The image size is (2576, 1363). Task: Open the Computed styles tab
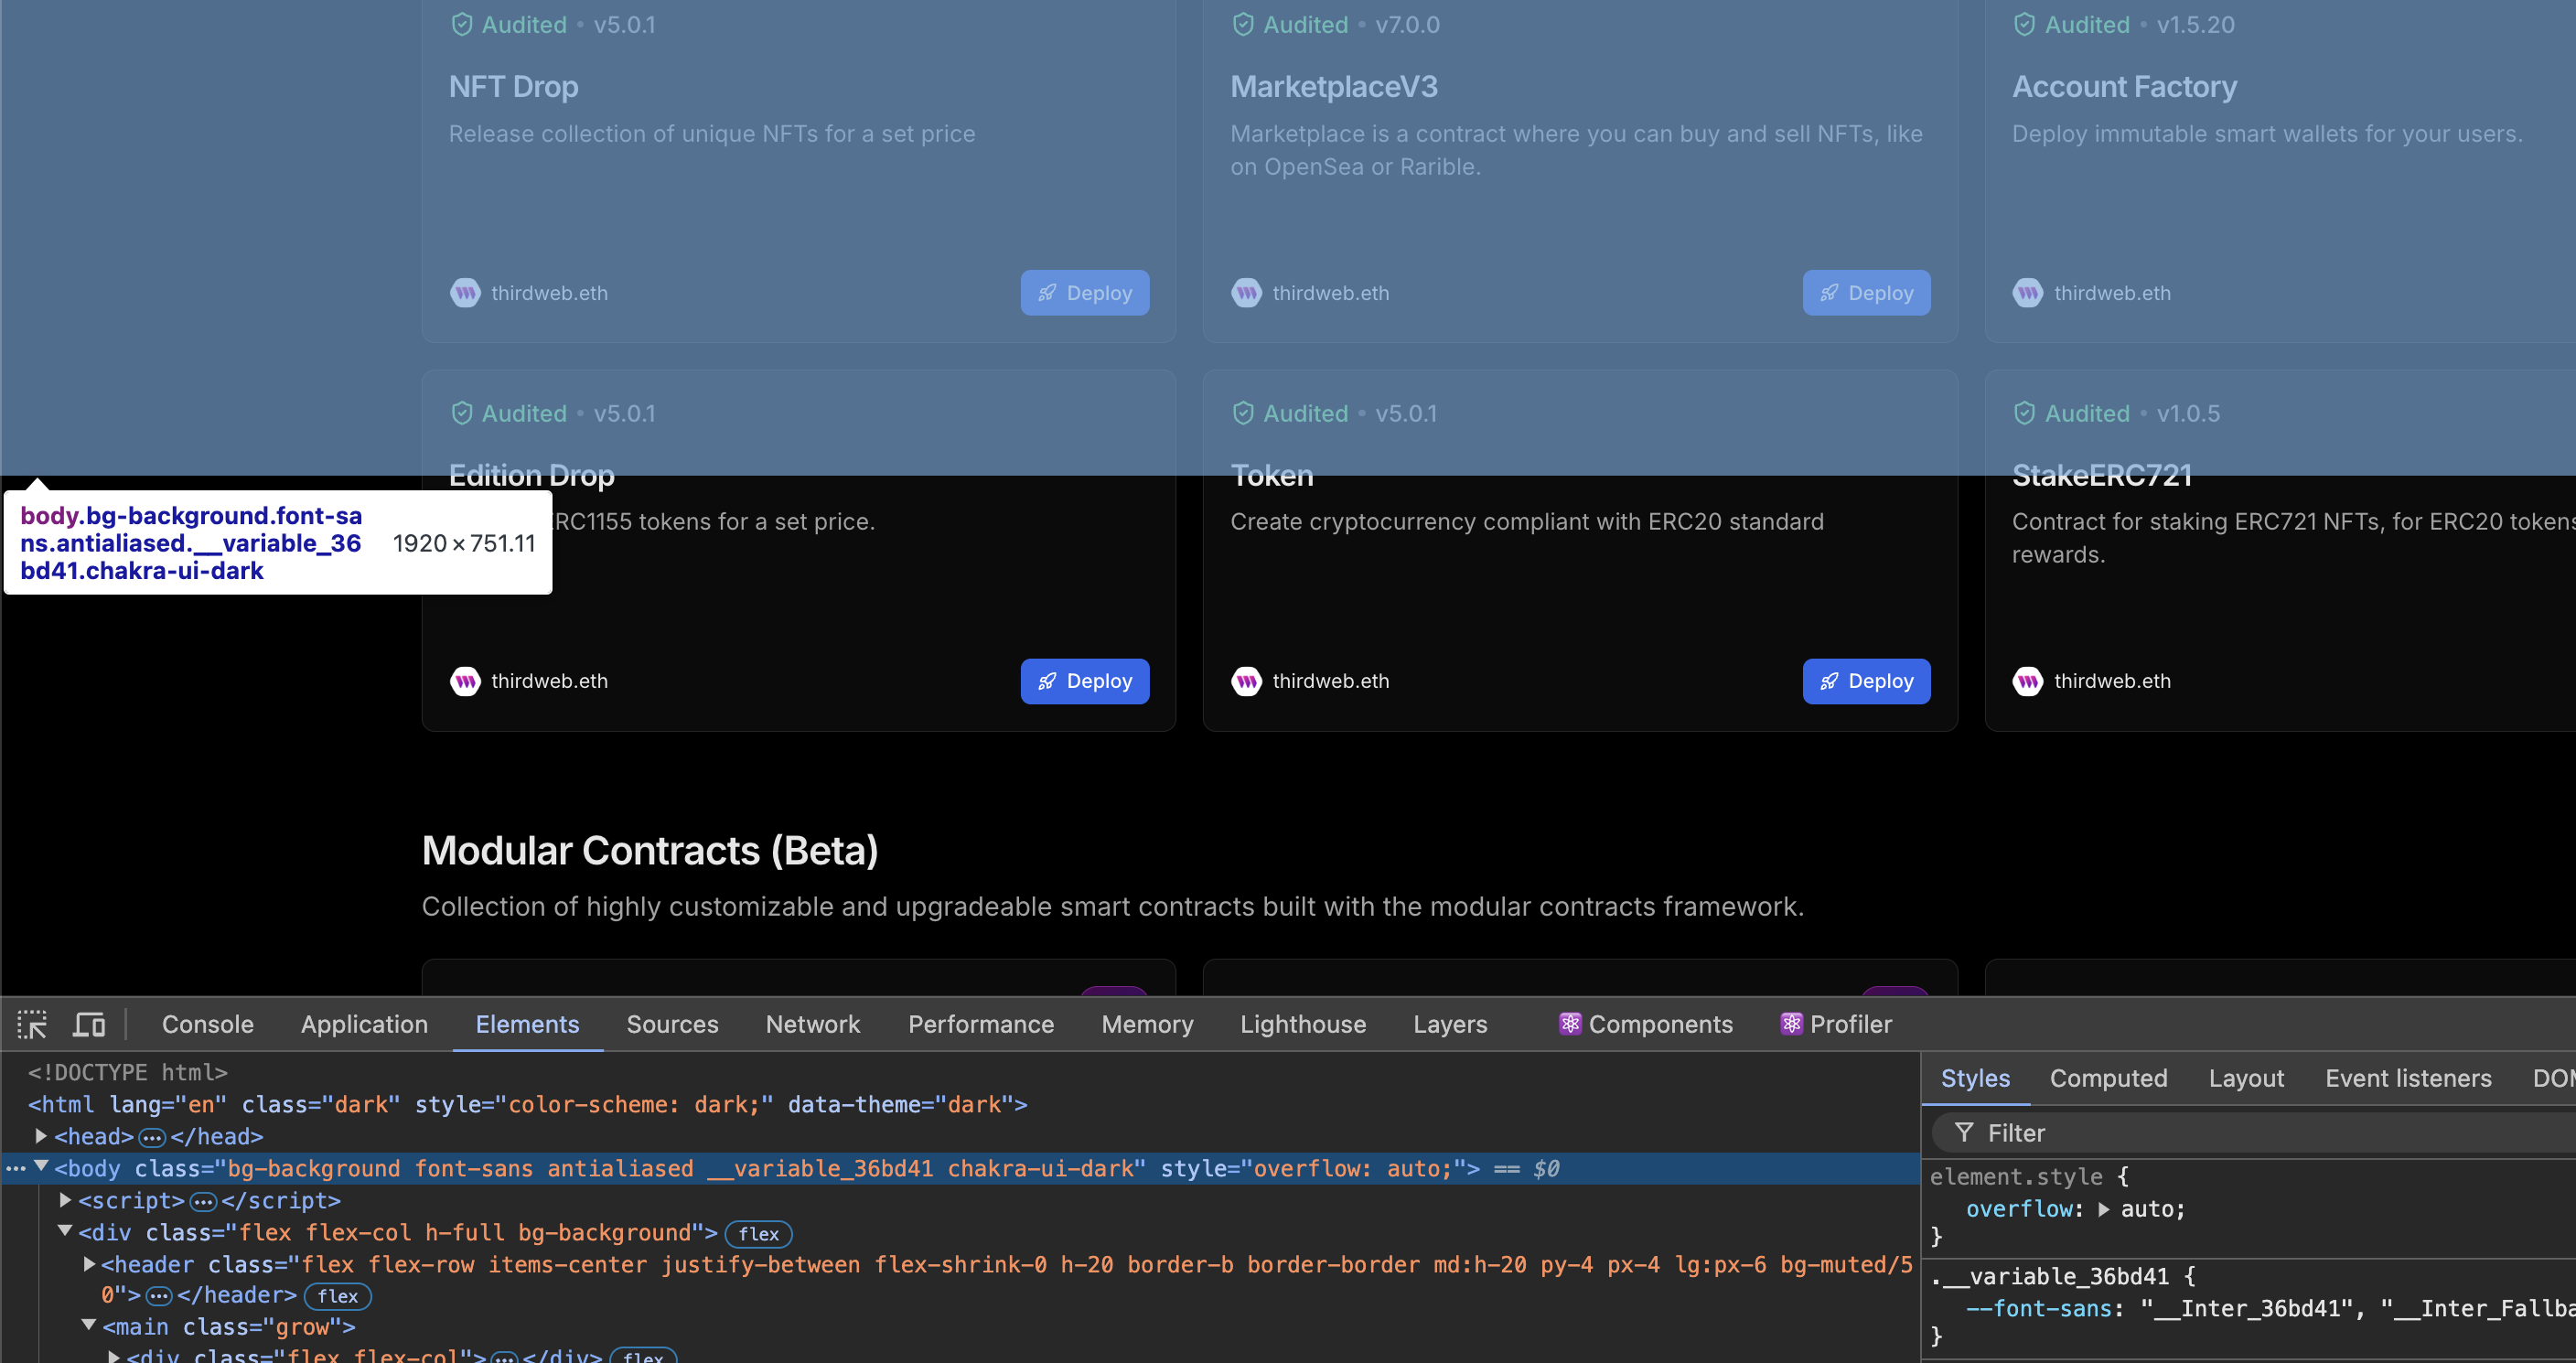tap(2108, 1078)
